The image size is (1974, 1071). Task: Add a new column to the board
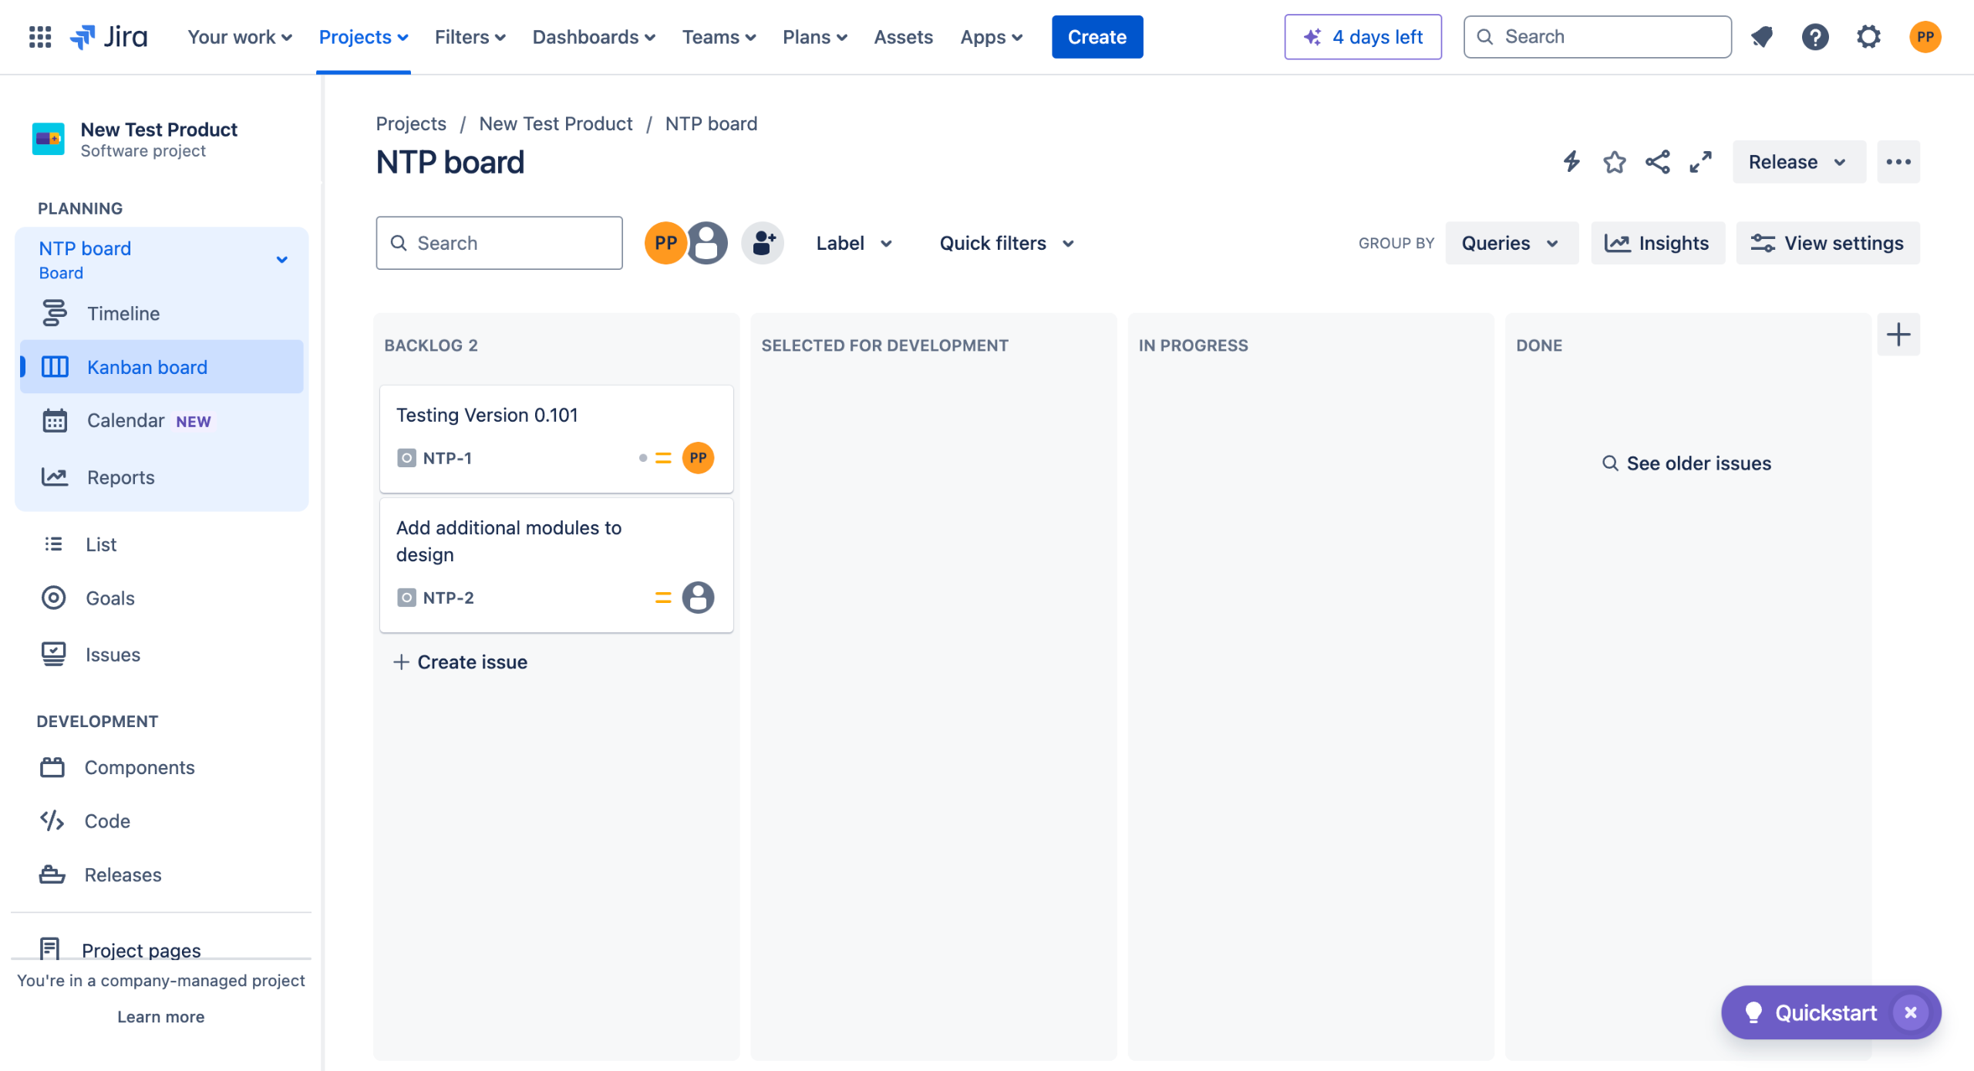coord(1898,335)
